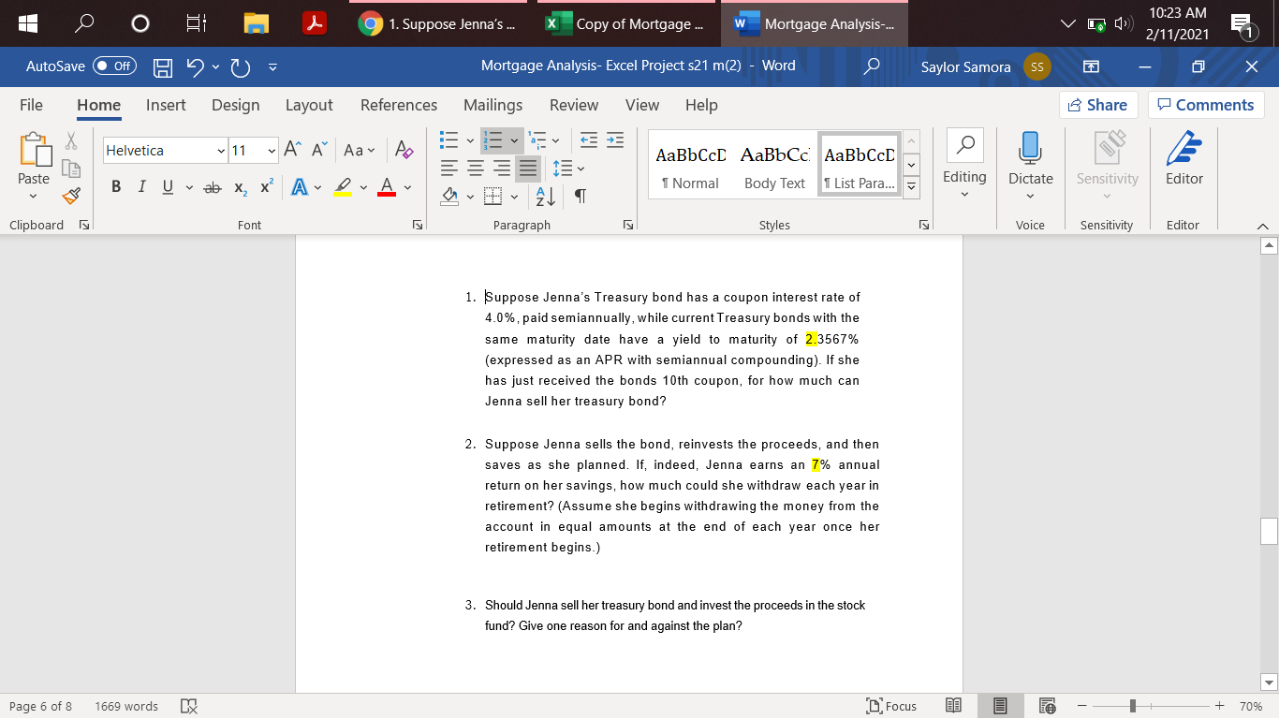Click the Share button
The image size is (1279, 719).
pyautogui.click(x=1097, y=105)
